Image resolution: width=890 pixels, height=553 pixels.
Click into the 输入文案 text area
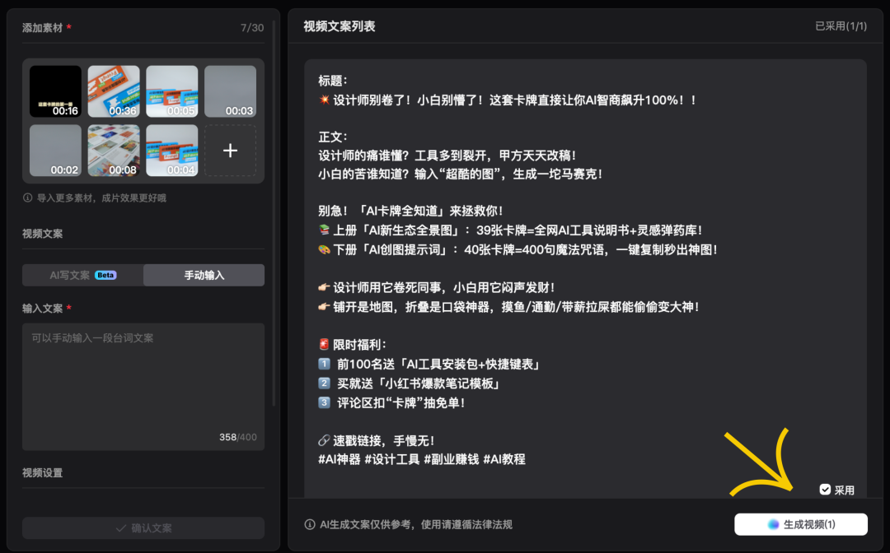pyautogui.click(x=143, y=387)
